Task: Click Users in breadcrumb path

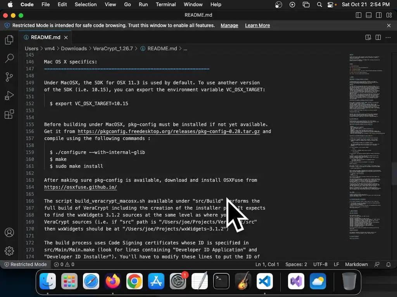Action: [31, 48]
